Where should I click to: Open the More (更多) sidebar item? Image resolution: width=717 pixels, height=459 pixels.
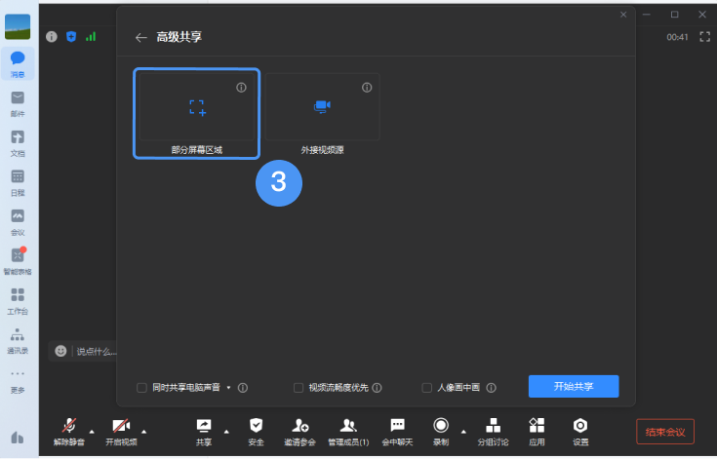tap(18, 381)
